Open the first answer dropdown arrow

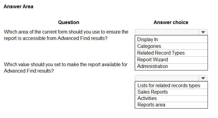203,32
